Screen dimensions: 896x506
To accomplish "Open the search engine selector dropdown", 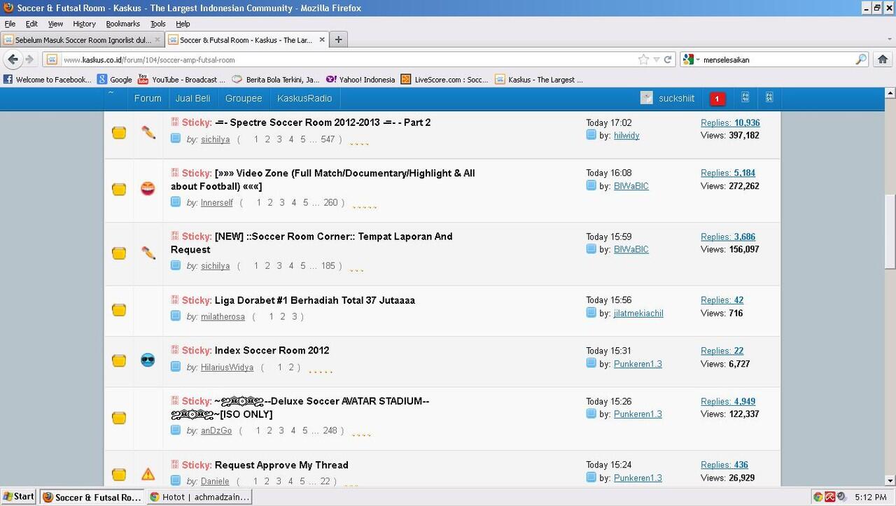I will click(692, 59).
